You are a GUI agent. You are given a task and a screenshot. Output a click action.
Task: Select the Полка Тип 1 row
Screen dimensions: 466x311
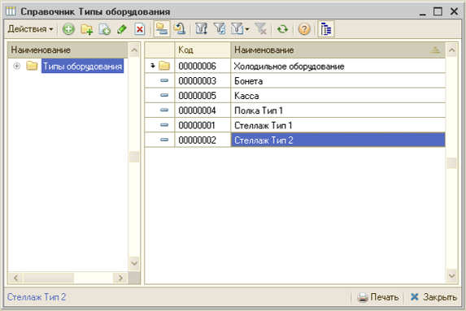[295, 110]
